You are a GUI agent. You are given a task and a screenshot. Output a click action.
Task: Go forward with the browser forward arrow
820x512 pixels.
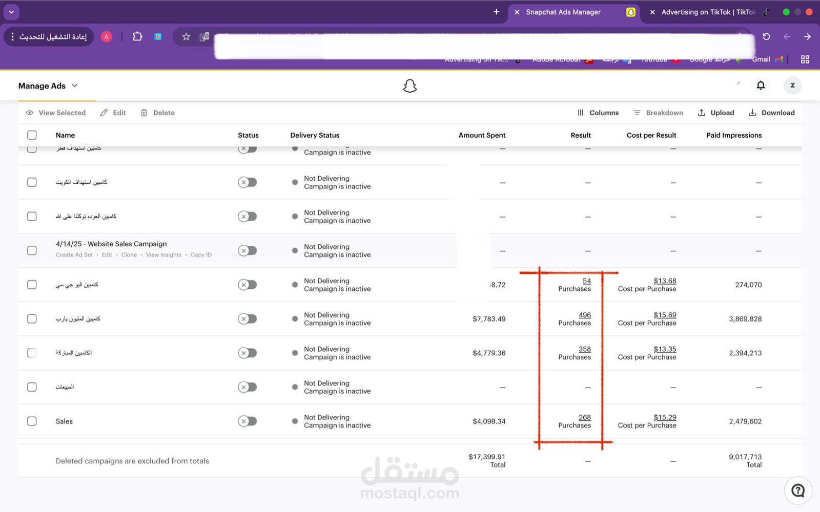tap(807, 36)
